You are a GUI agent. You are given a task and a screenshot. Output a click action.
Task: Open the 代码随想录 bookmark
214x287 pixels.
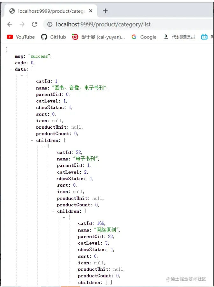coord(179,37)
